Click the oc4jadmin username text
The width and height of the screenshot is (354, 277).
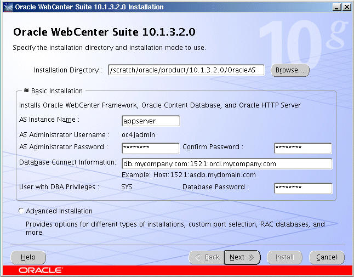138,135
